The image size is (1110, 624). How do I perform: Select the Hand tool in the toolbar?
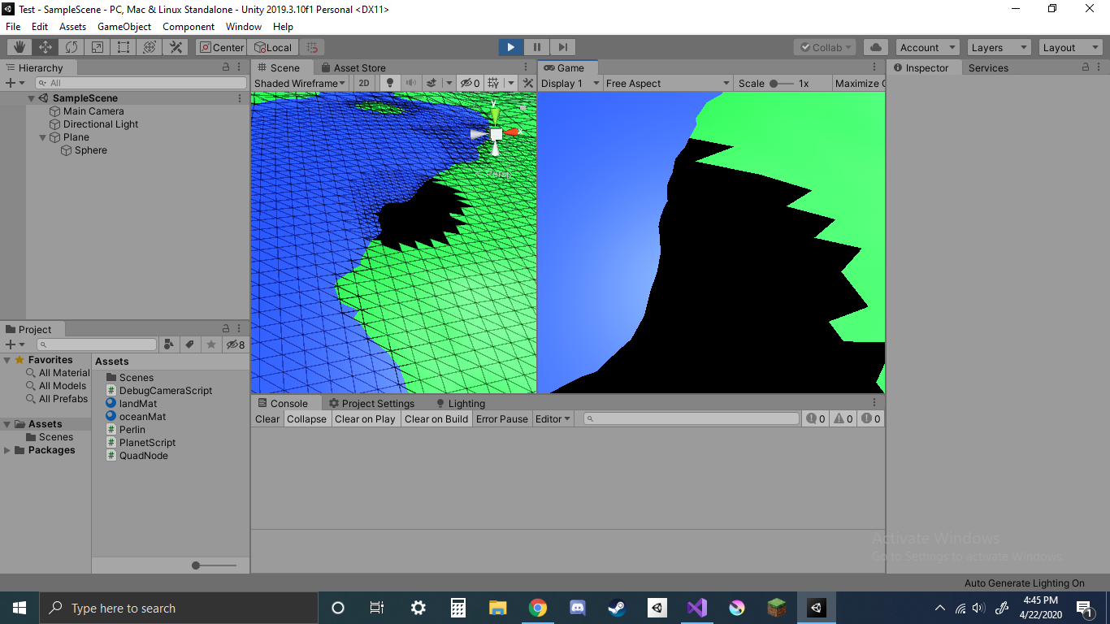20,47
